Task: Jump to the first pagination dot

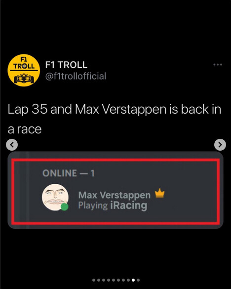Action: pos(94,280)
